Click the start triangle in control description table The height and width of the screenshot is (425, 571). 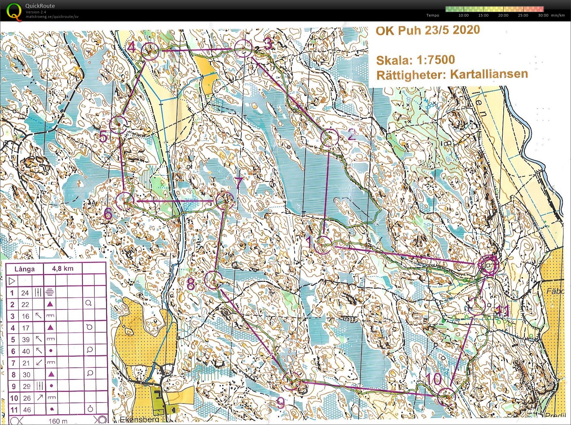click(12, 281)
